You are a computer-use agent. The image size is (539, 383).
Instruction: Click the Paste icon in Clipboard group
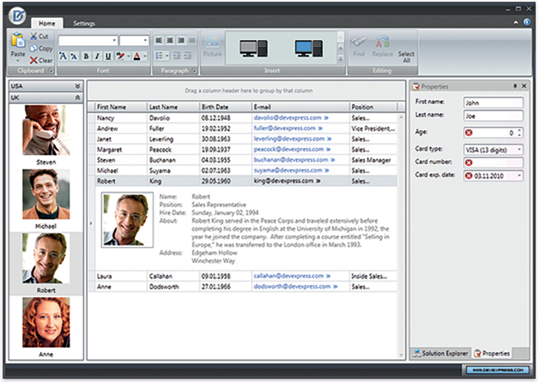click(x=18, y=41)
